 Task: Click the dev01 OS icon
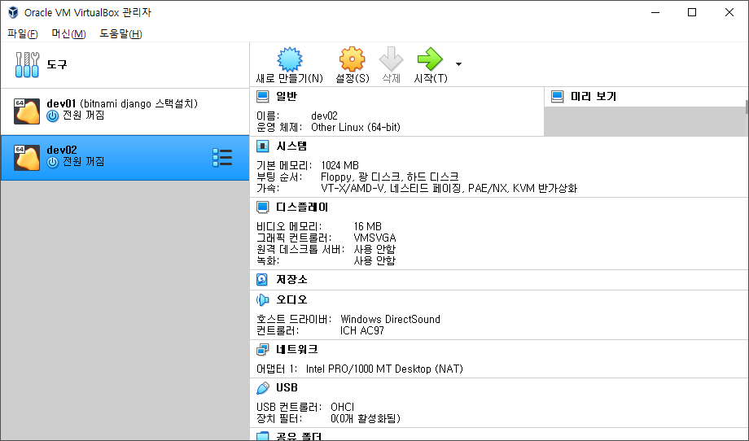[x=27, y=111]
